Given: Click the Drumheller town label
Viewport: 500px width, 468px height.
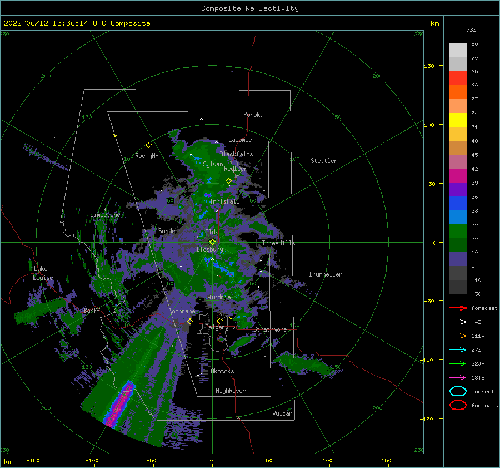Looking at the screenshot, I should pyautogui.click(x=326, y=274).
